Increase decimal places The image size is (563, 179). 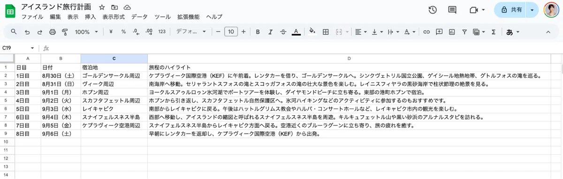pos(149,32)
